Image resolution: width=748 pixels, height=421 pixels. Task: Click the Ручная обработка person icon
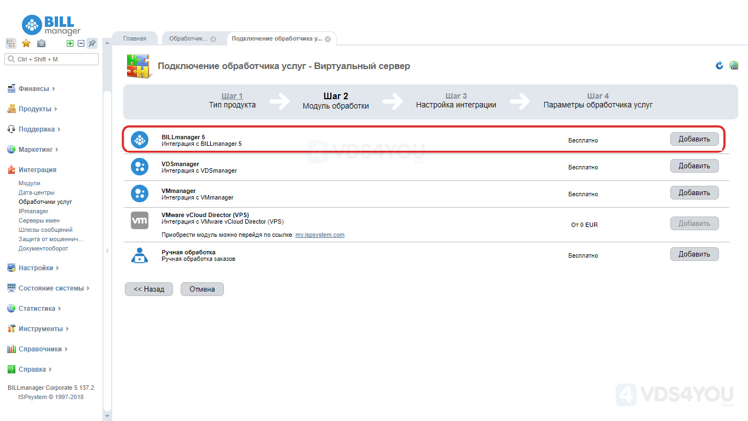(140, 255)
